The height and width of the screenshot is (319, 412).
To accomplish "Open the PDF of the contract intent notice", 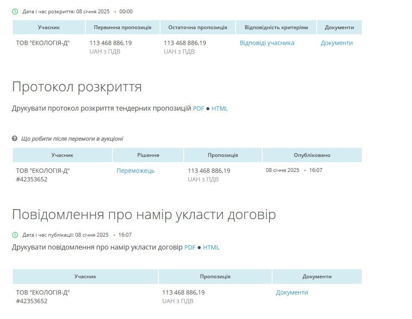I will point(190,247).
